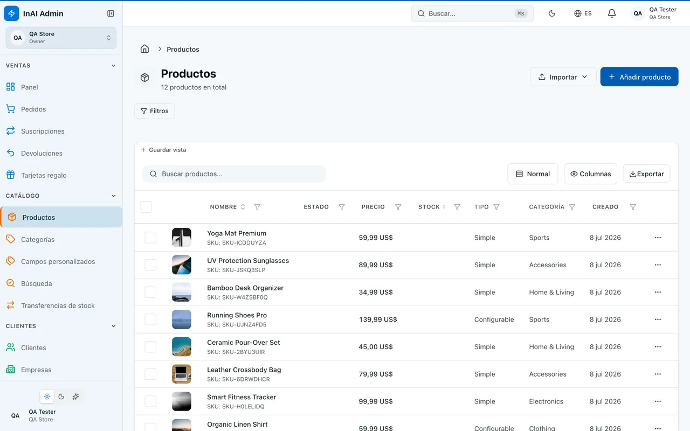Open the Filtros button
690x431 pixels.
[155, 111]
